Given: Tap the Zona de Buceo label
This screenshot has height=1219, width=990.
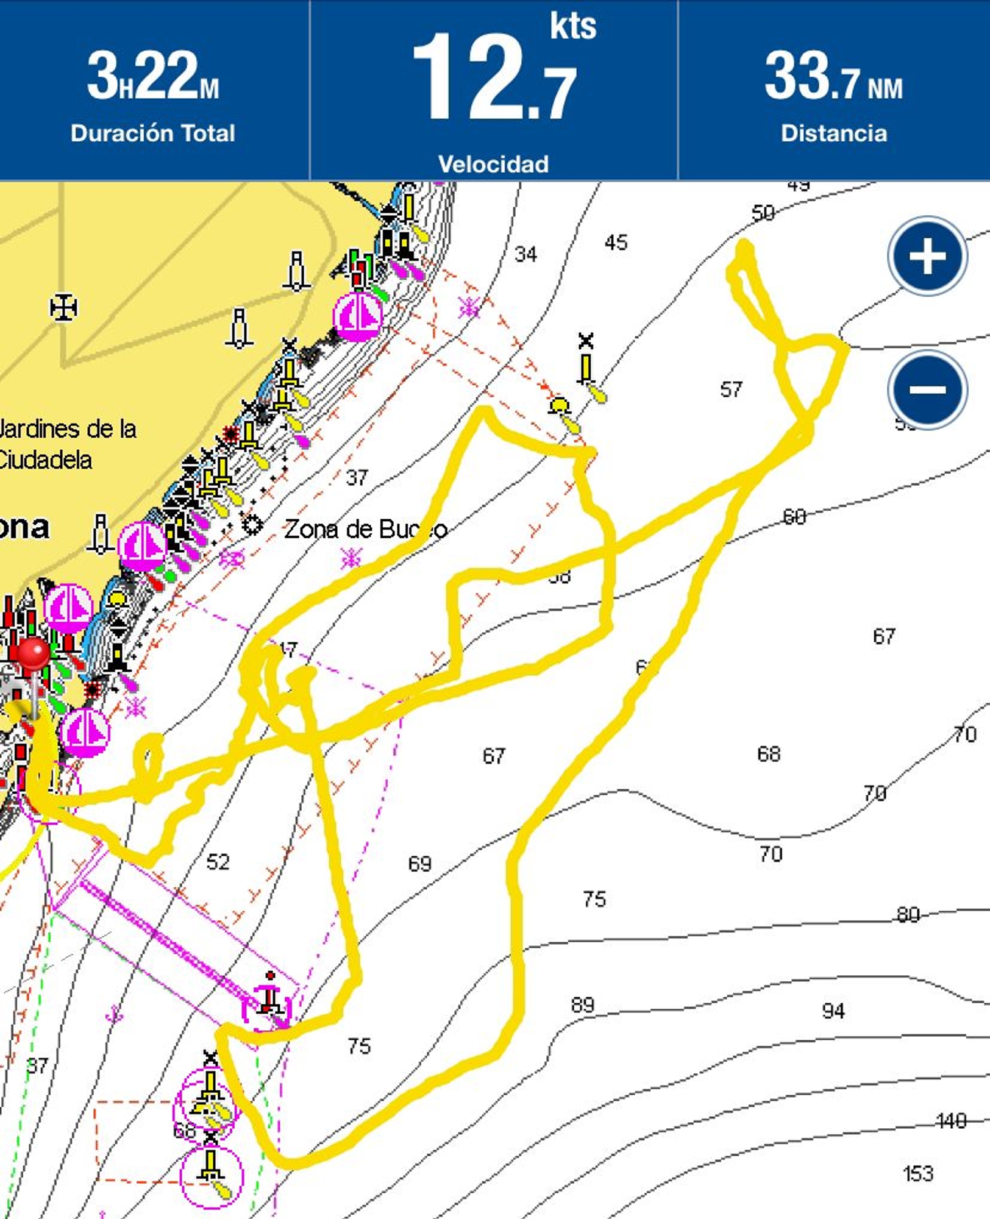Looking at the screenshot, I should [366, 529].
